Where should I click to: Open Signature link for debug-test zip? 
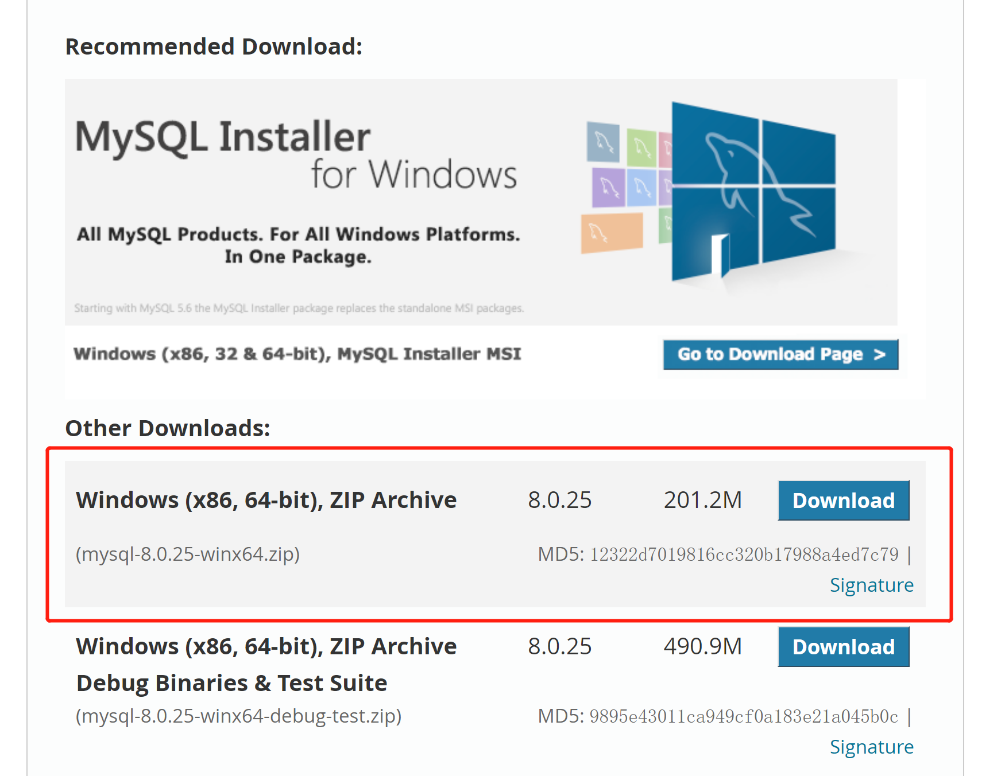point(871,747)
